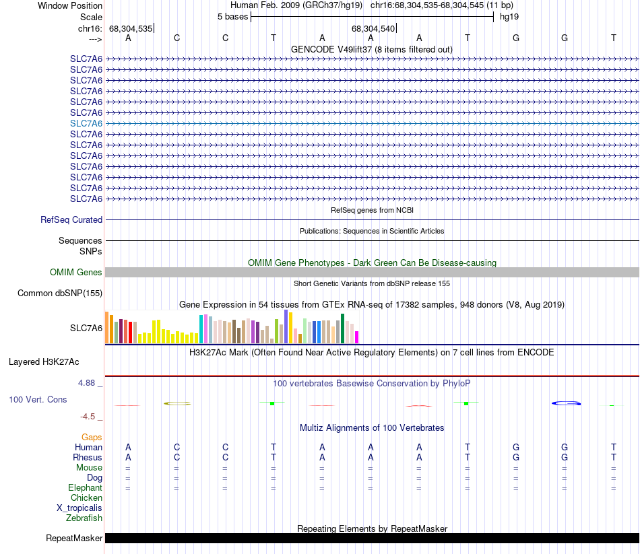The height and width of the screenshot is (554, 640).
Task: Click the 100 Vert. Cons track label
Action: coord(38,399)
